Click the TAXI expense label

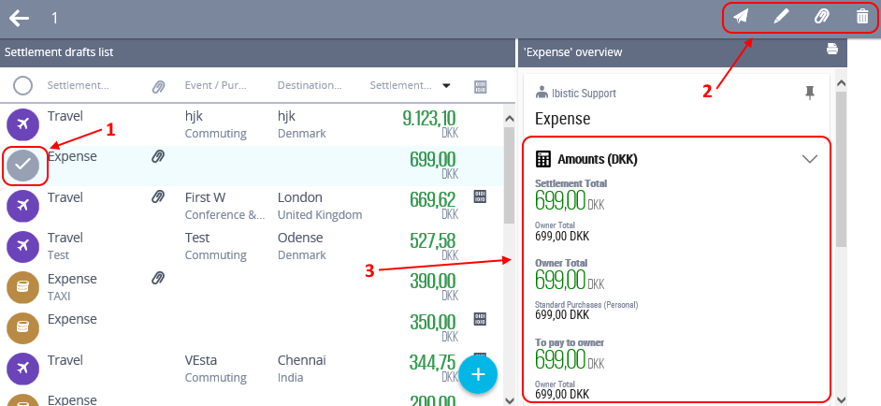[59, 296]
